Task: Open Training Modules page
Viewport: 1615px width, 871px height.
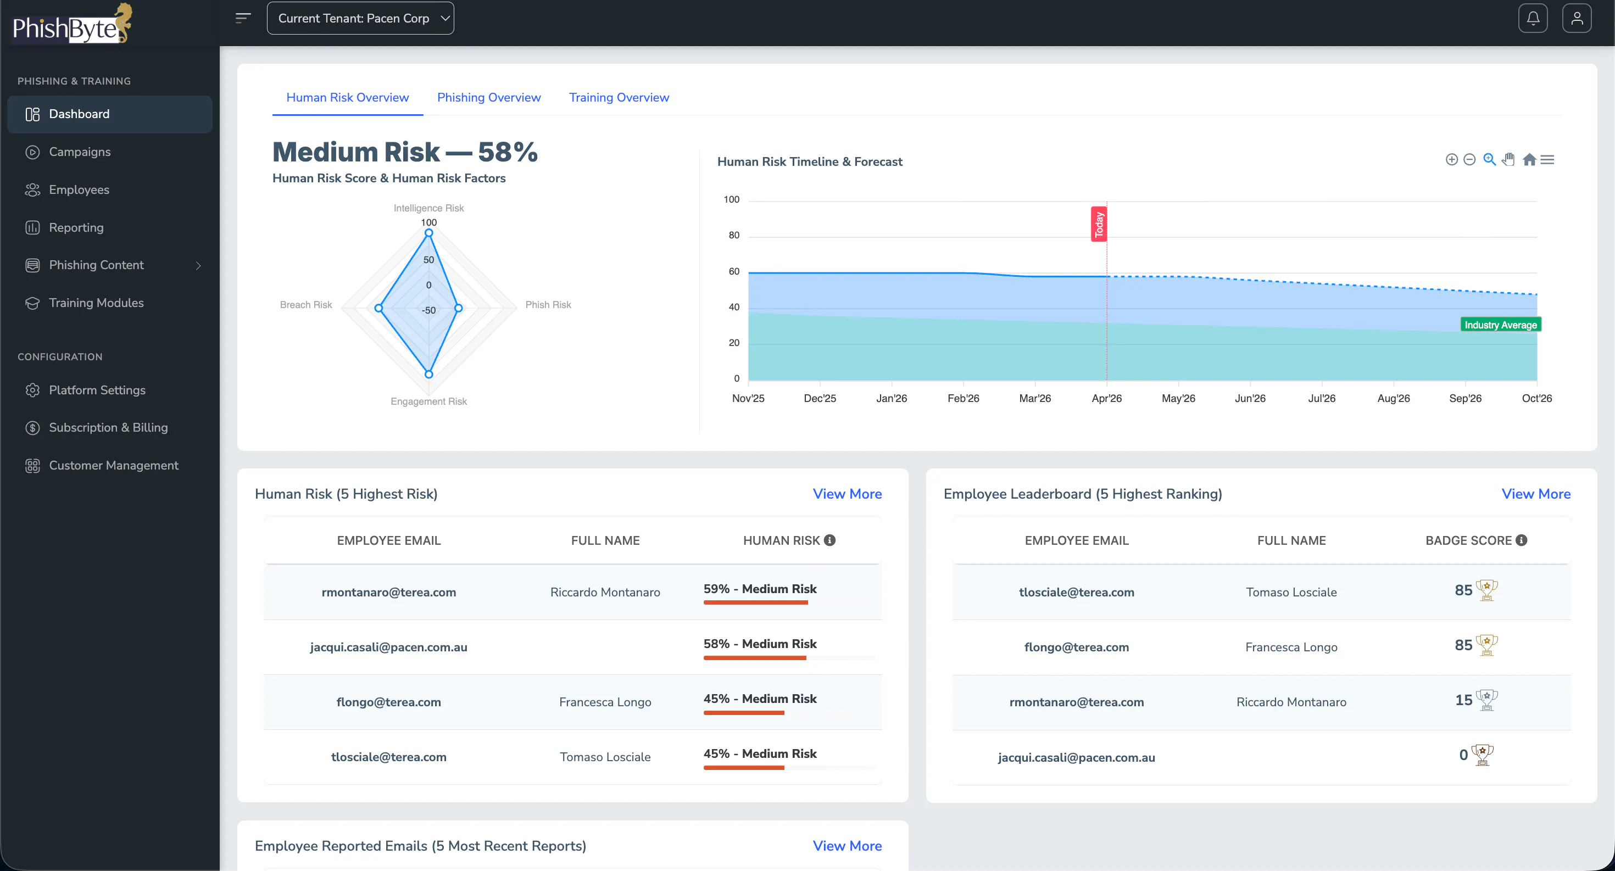Action: click(110, 303)
